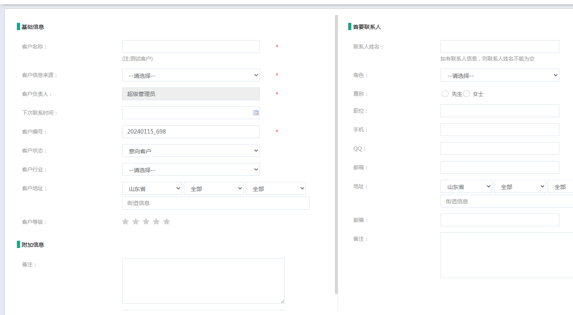The image size is (573, 315).
Task: Click the 客户等级 label
Action: 35,222
